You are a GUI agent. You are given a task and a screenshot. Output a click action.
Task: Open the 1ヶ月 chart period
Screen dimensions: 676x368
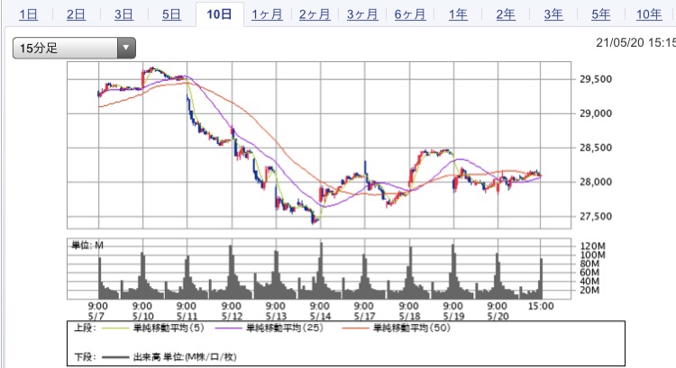tap(267, 14)
